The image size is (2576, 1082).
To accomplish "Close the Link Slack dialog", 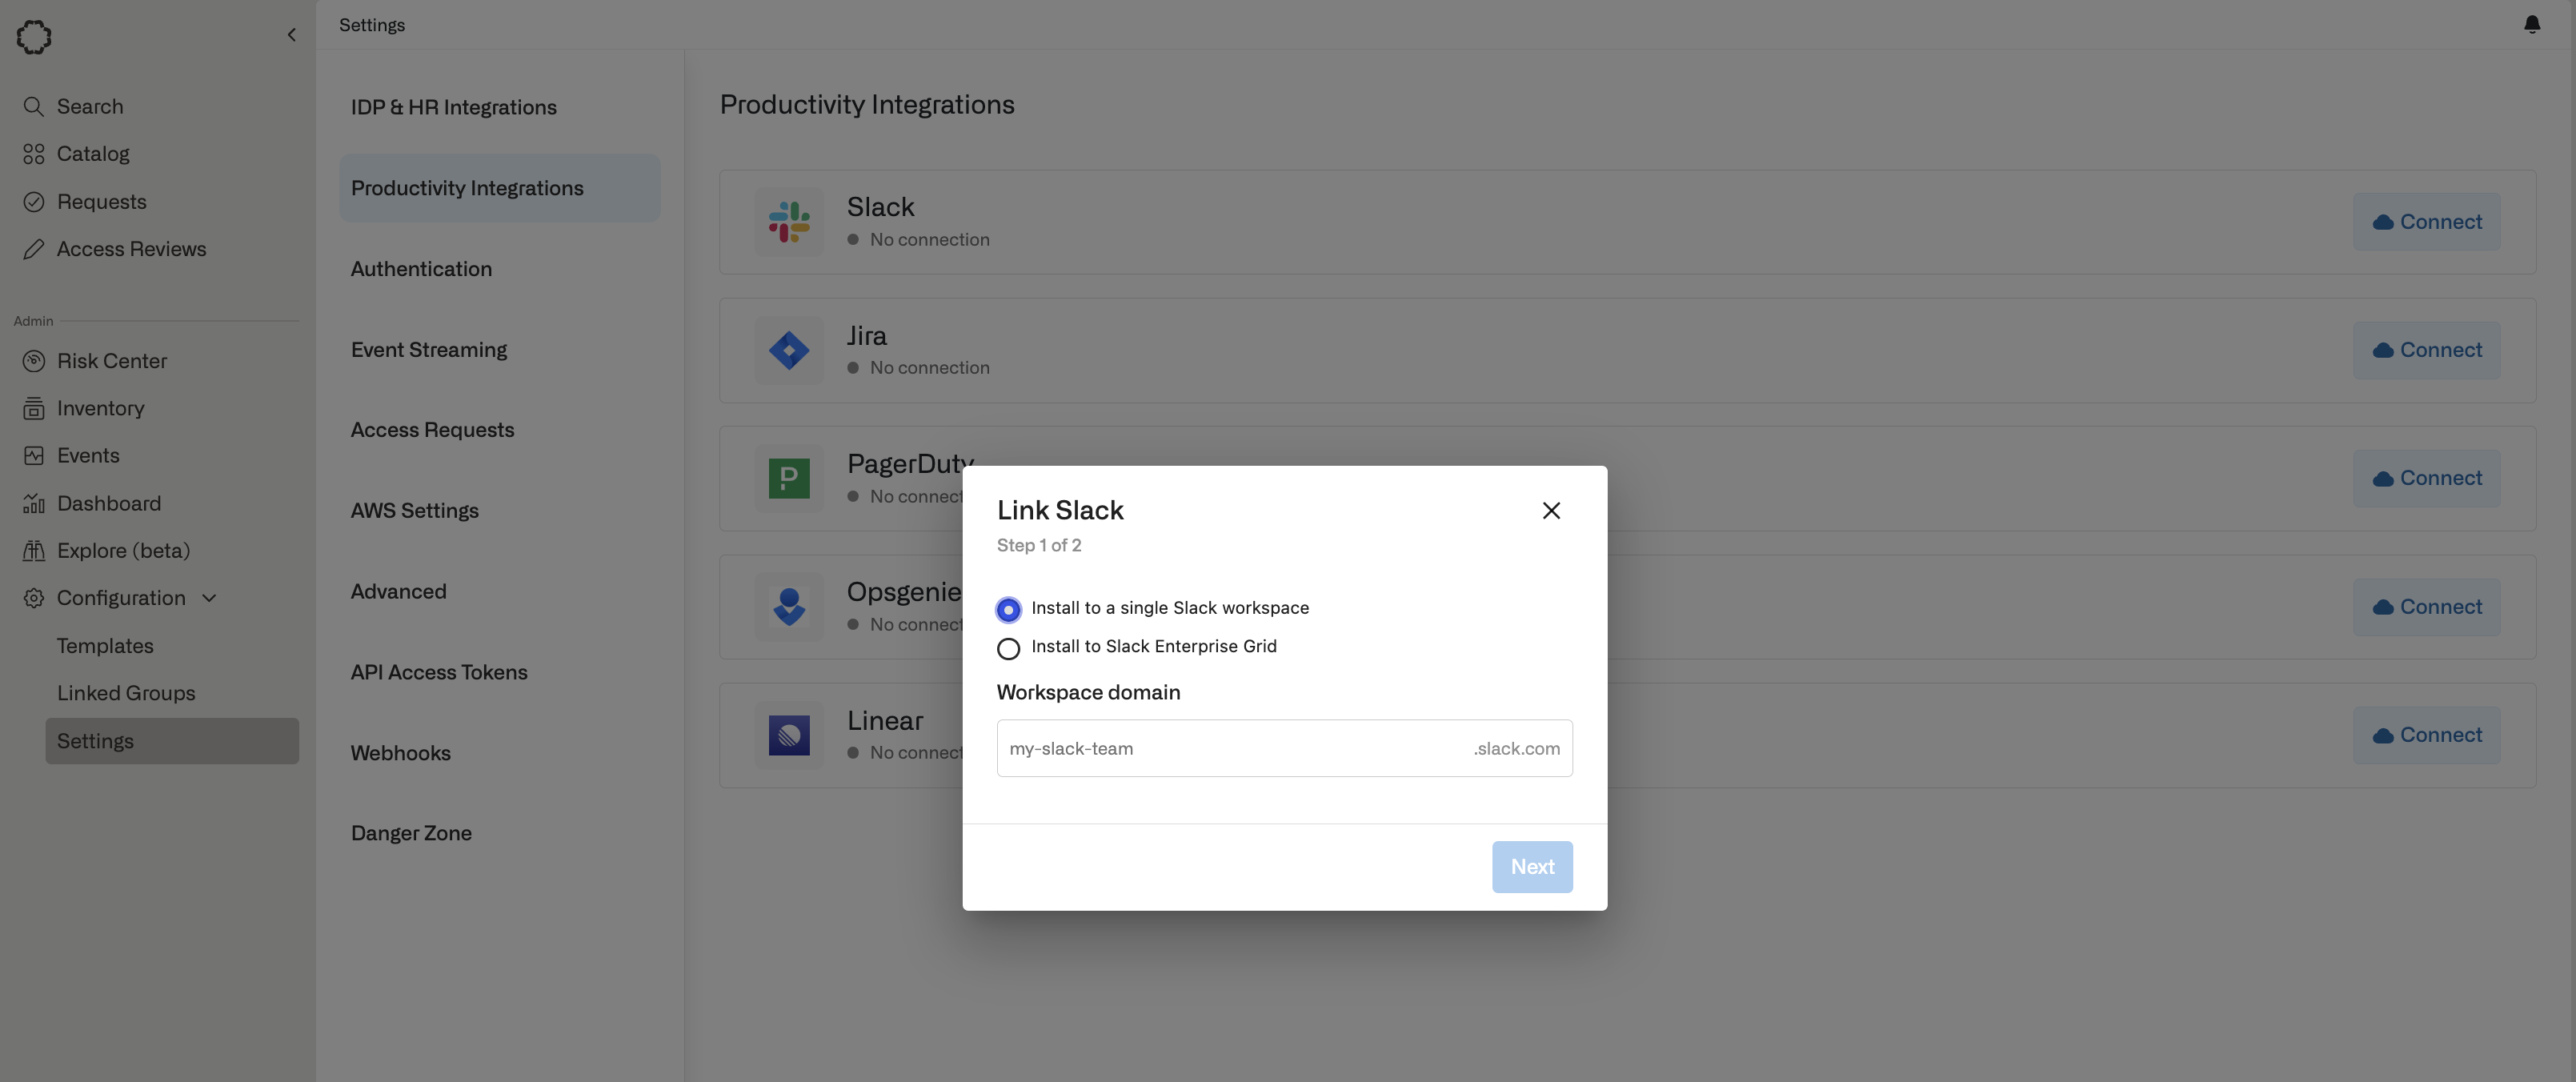I will (1550, 511).
